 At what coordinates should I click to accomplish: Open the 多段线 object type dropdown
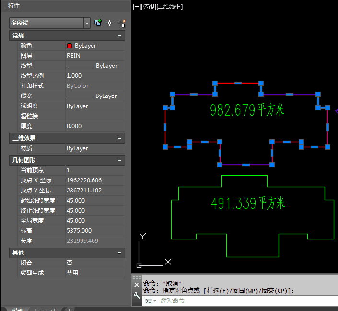click(87, 23)
